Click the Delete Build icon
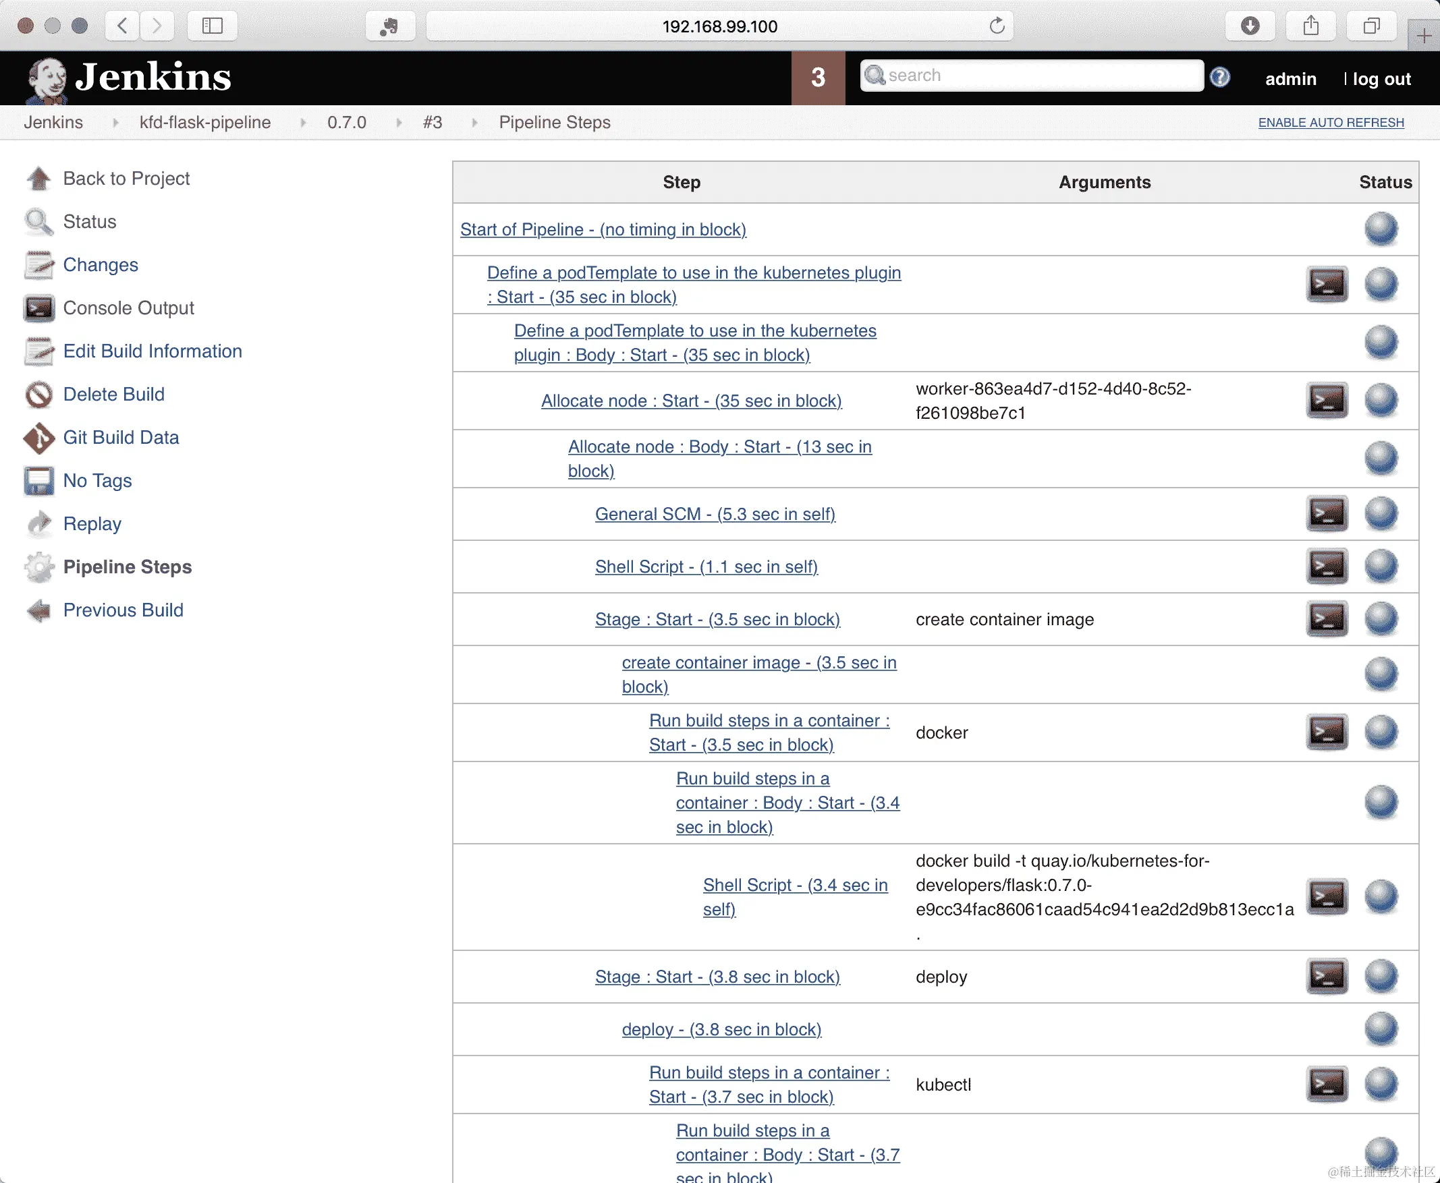Image resolution: width=1440 pixels, height=1183 pixels. click(39, 395)
